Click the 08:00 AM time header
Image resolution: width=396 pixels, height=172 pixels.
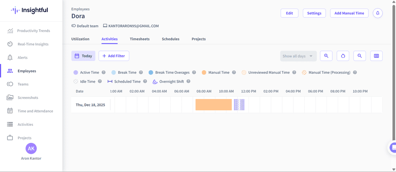click(204, 91)
